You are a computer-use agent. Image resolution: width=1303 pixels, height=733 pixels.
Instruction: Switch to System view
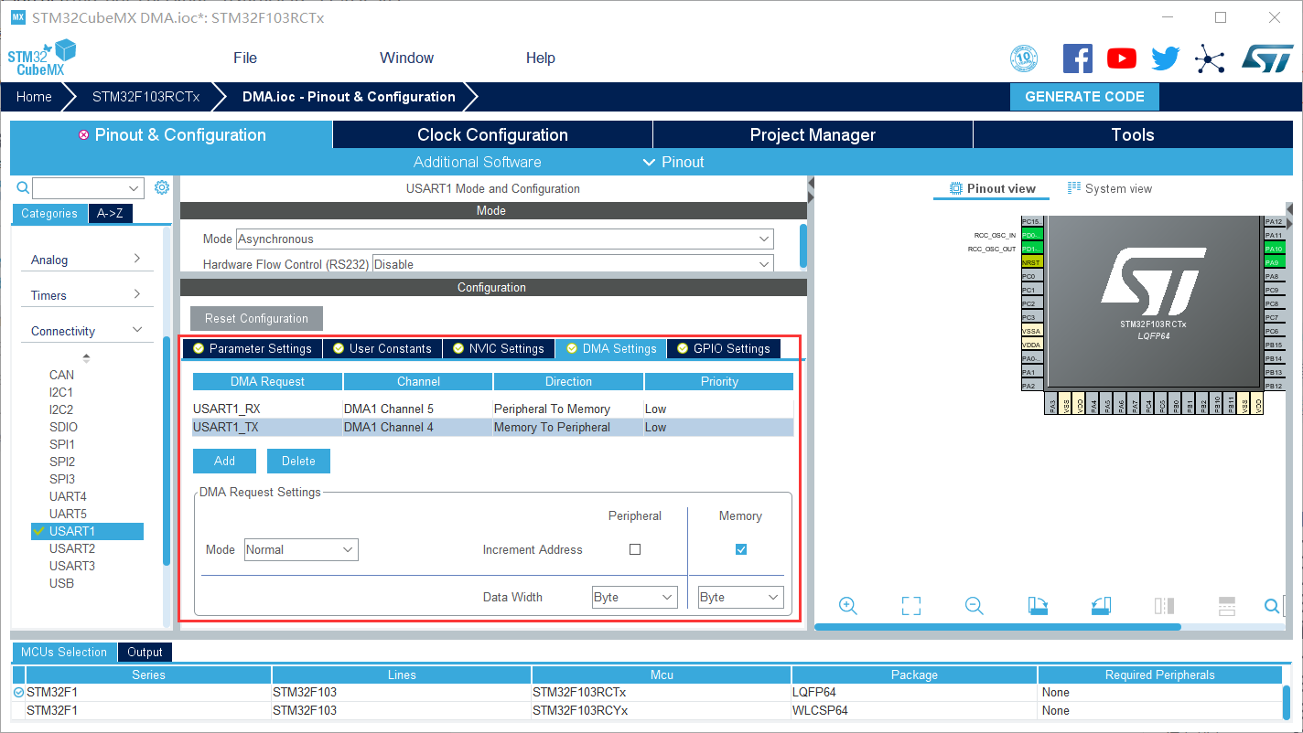[x=1109, y=188]
